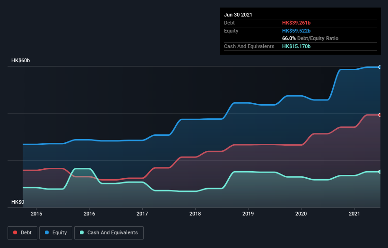Click the blue Equity legend dot

47,232
